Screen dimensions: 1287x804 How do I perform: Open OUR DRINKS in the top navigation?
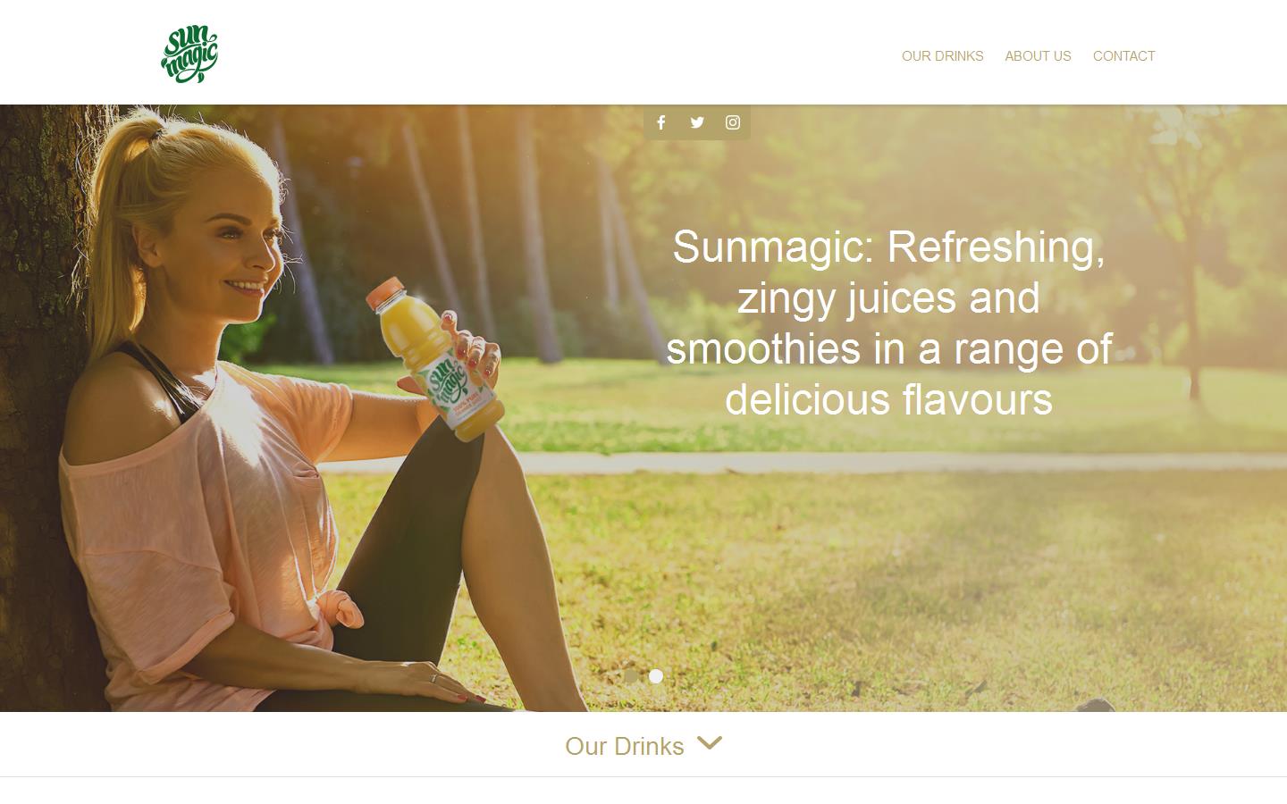(x=942, y=55)
